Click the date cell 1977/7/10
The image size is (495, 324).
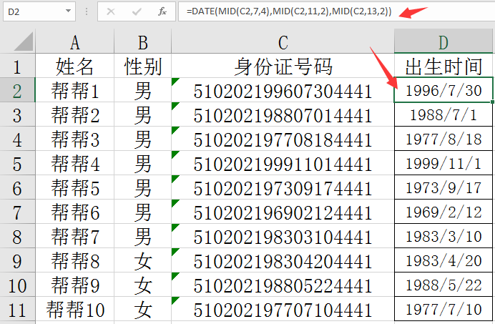pyautogui.click(x=443, y=309)
